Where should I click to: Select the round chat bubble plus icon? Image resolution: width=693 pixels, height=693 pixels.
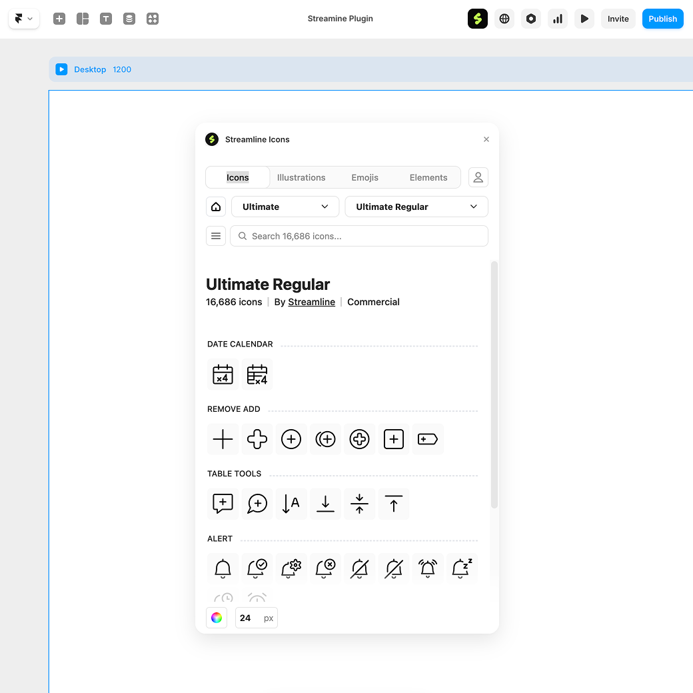[x=257, y=504]
